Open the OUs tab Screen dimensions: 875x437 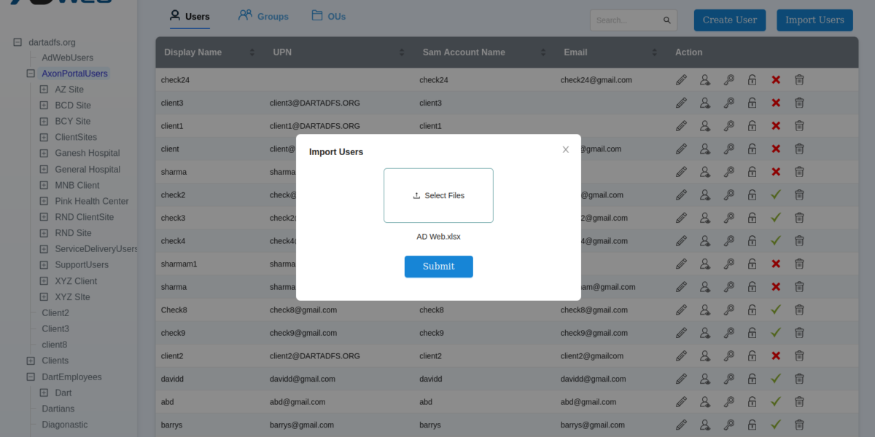point(328,16)
